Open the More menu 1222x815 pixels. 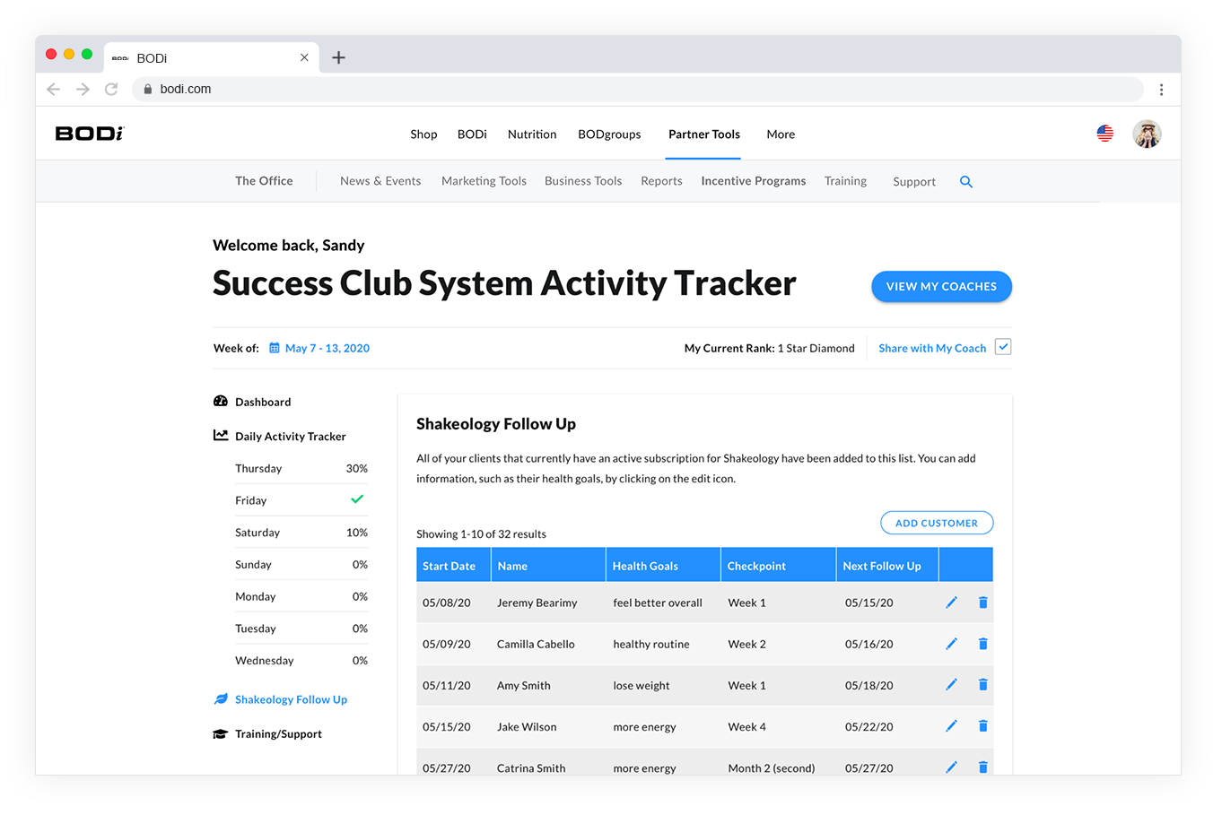[x=781, y=134]
